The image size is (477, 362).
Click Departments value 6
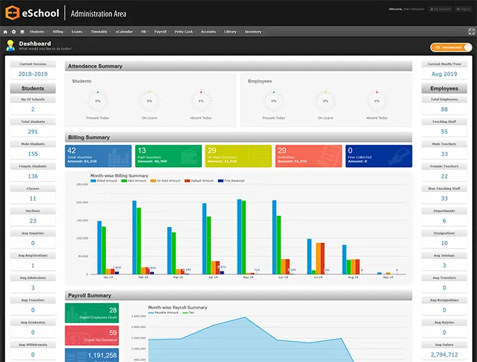pos(444,221)
